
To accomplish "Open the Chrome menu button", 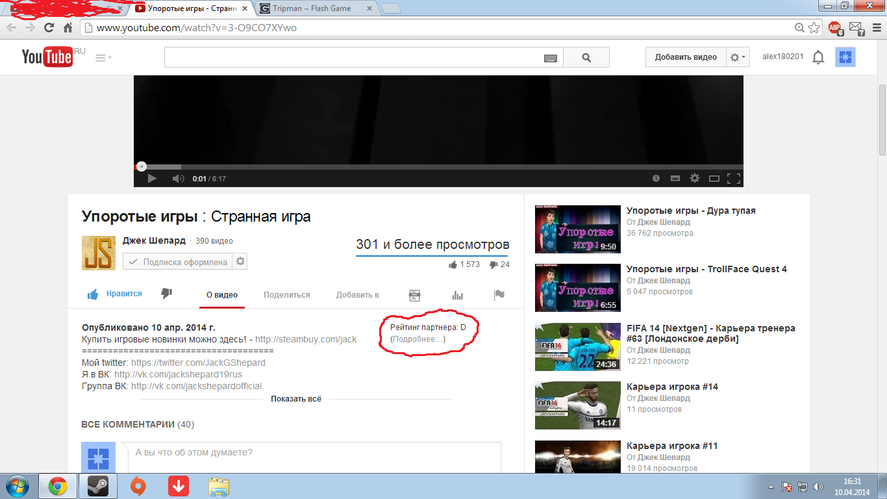I will click(x=875, y=28).
